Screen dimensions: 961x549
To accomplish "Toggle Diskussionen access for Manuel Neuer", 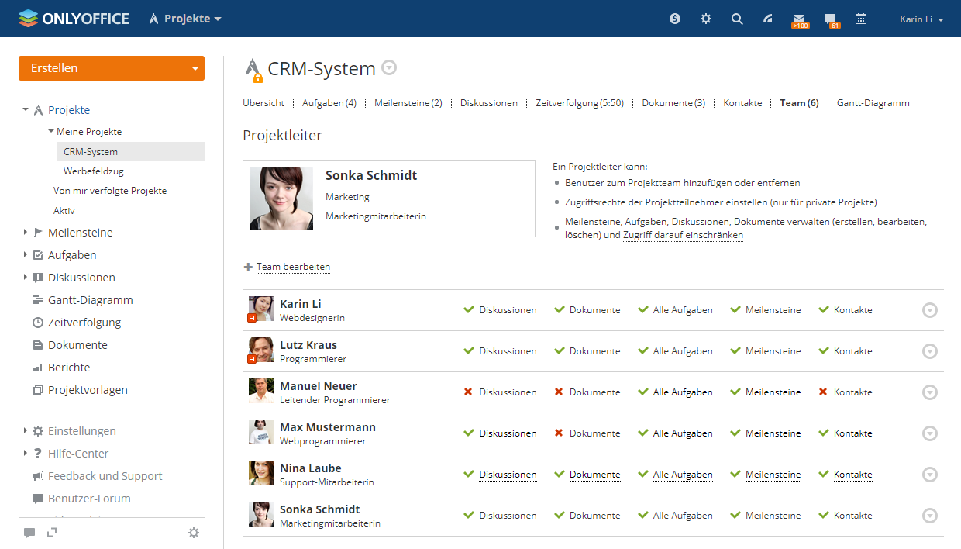I will tap(508, 392).
